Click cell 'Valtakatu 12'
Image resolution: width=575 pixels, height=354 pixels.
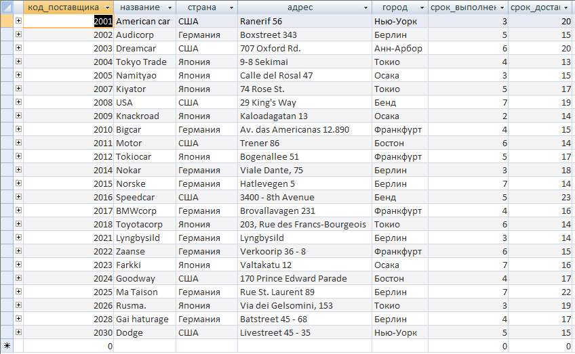point(304,265)
